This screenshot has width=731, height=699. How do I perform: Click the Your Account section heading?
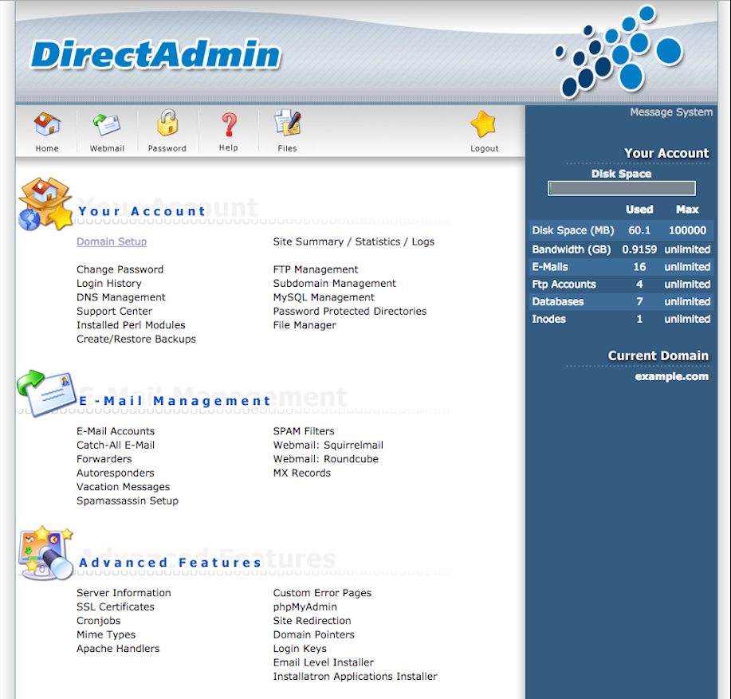(142, 211)
